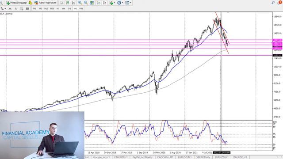
Task: Zoom in on the chart with magnifier plus
Action: point(80,3)
